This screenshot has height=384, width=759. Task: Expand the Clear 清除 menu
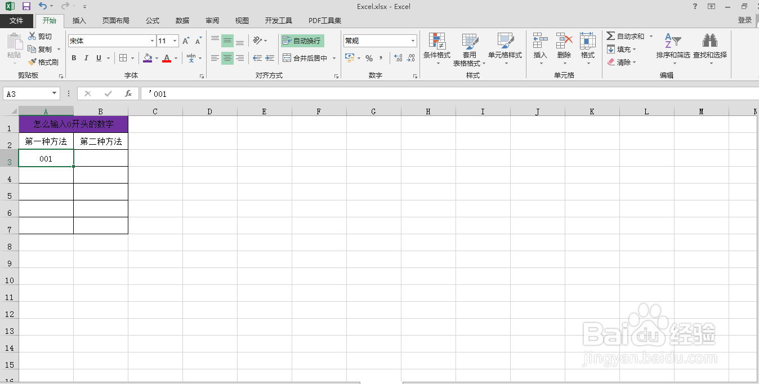(622, 62)
